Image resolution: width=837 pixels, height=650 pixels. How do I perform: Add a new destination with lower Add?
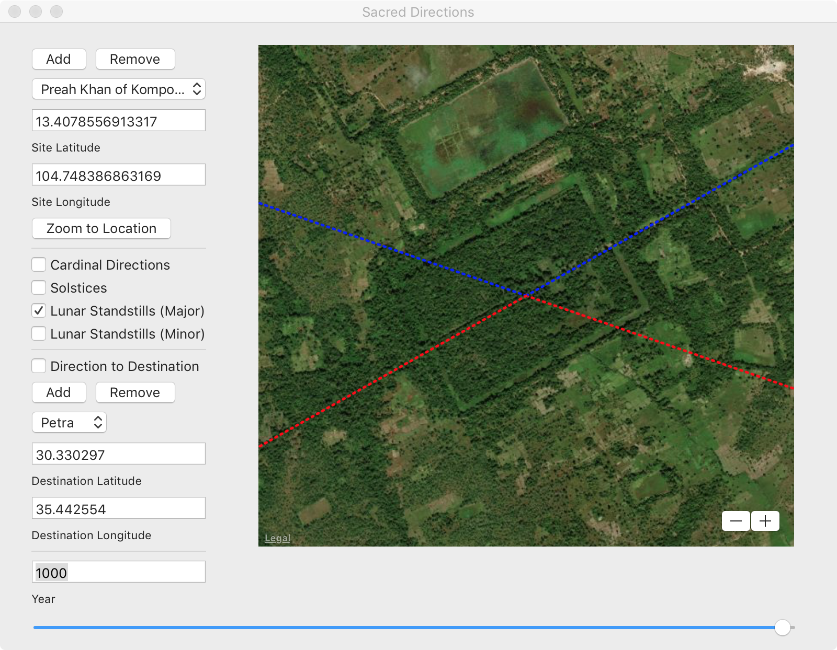pos(59,392)
